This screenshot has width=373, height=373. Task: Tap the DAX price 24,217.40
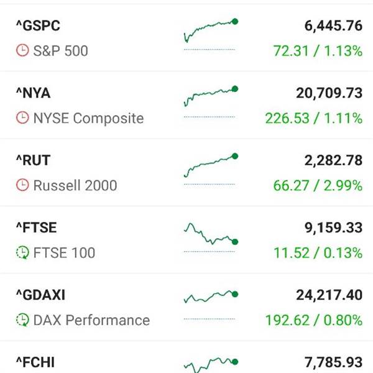tap(329, 295)
